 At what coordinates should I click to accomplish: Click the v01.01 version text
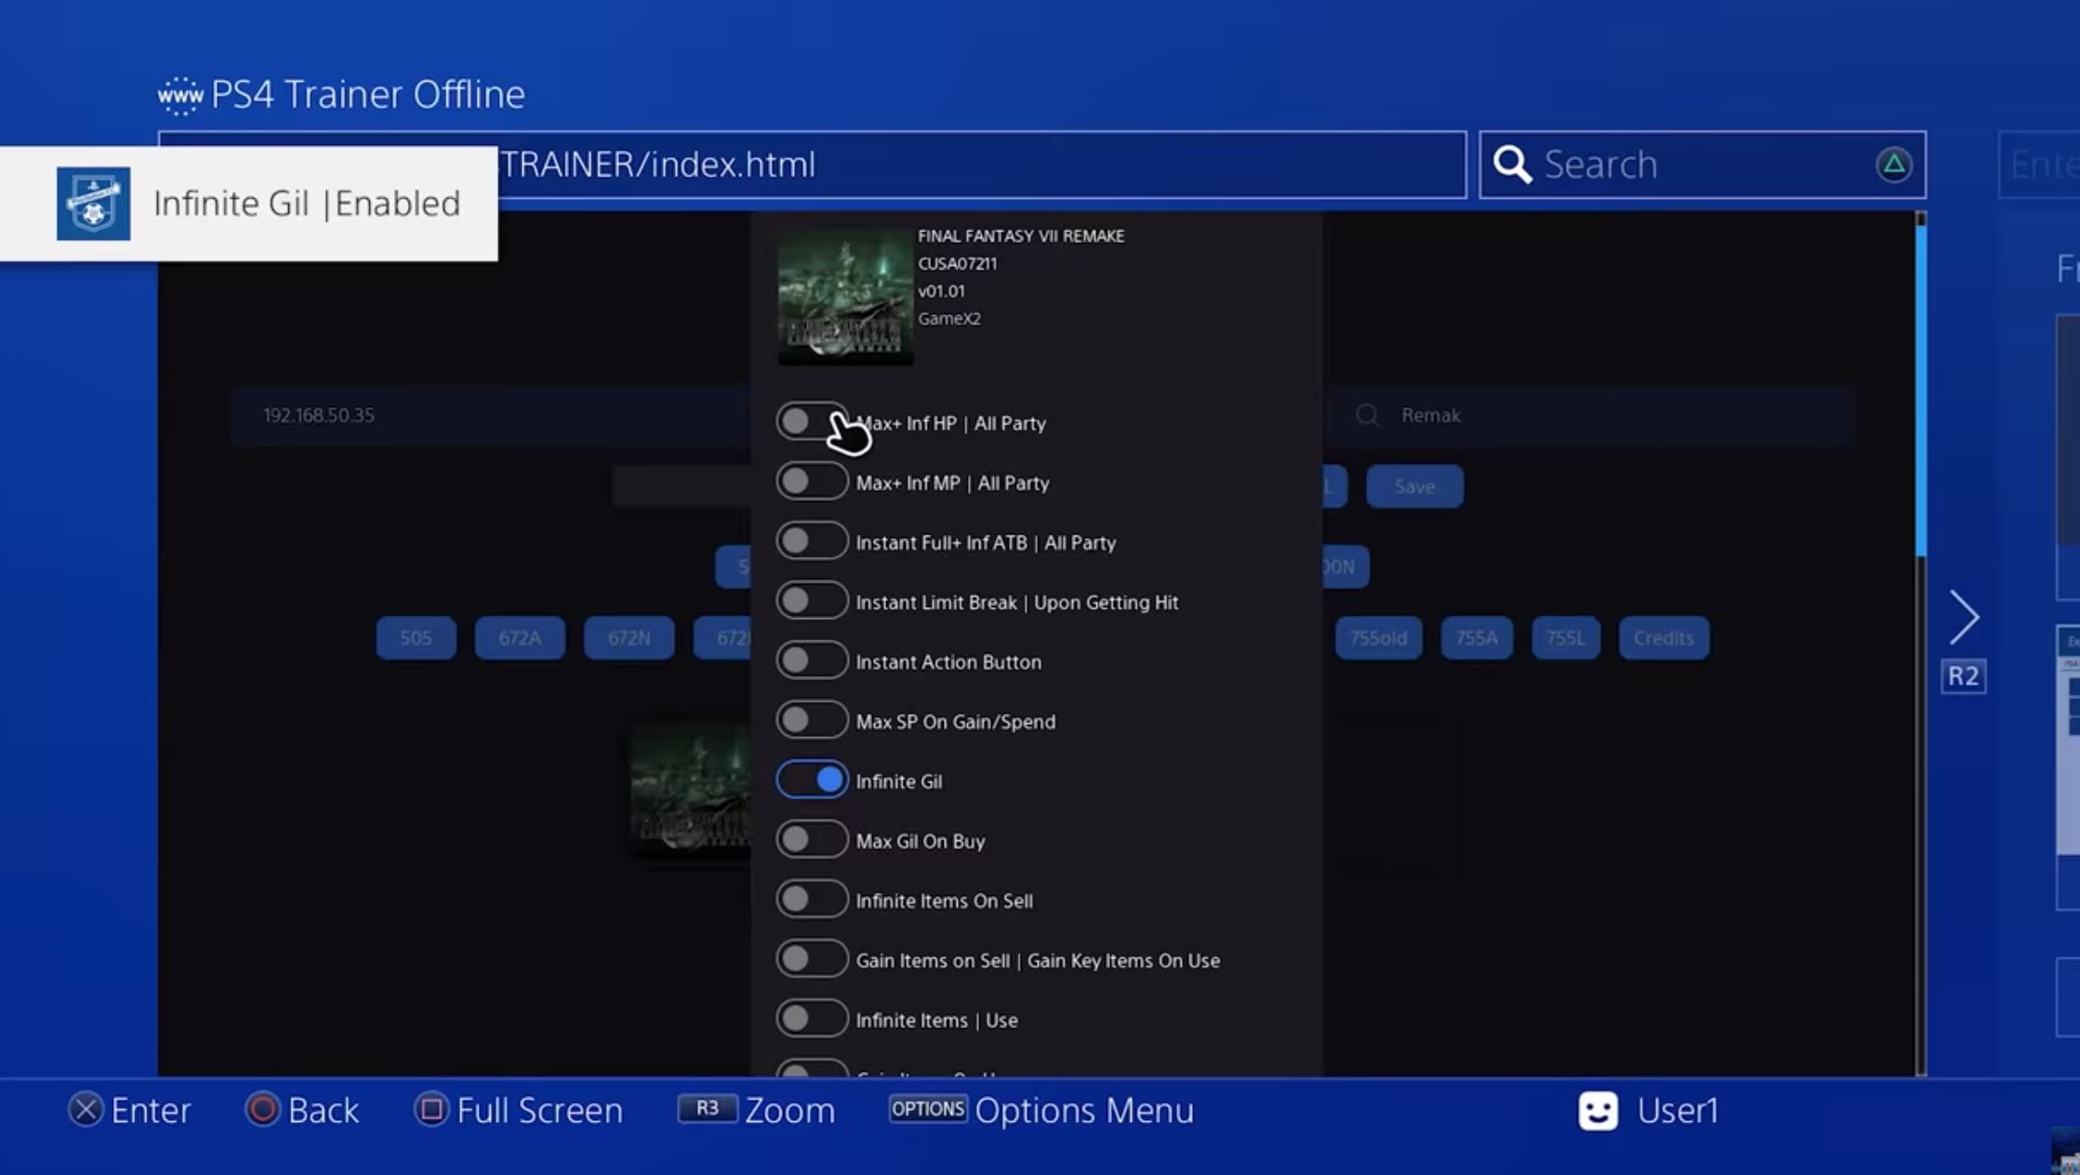pyautogui.click(x=941, y=291)
